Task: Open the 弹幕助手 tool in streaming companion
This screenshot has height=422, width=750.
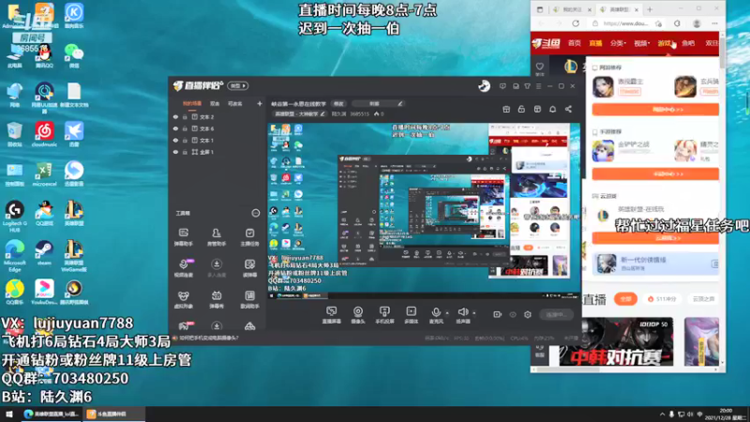Action: tap(184, 237)
